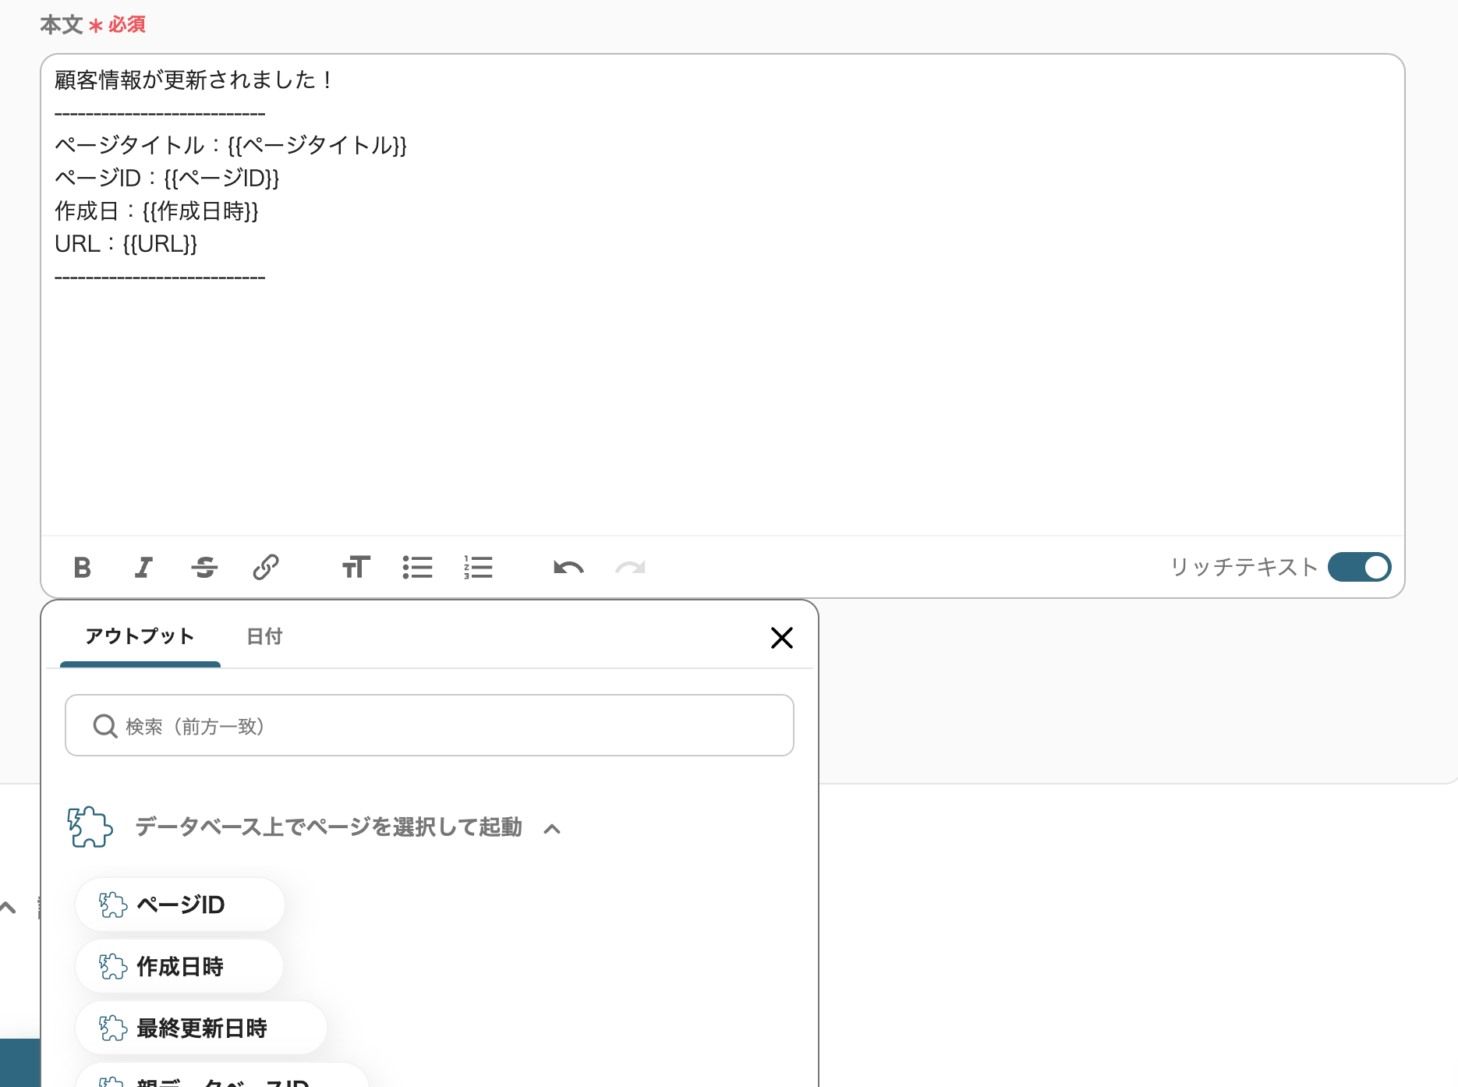Click the ページID：{{ページID}} line

167,179
